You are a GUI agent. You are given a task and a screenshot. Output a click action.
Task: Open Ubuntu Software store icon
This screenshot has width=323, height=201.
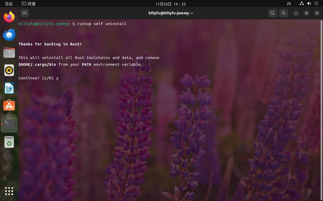(x=9, y=105)
